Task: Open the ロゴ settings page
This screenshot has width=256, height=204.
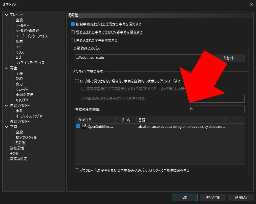Action: point(18,58)
